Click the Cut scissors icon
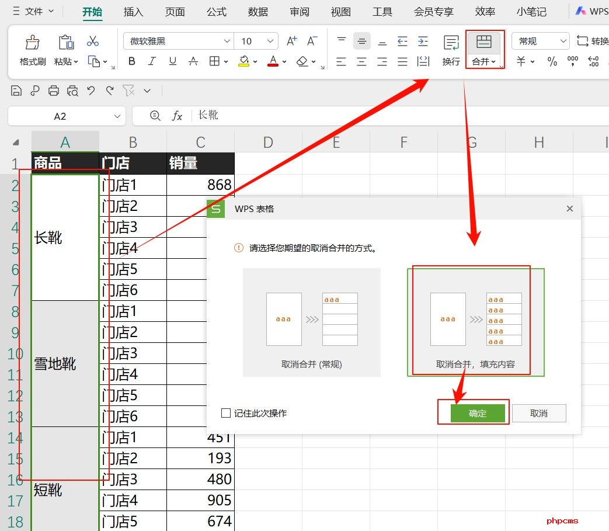 93,41
